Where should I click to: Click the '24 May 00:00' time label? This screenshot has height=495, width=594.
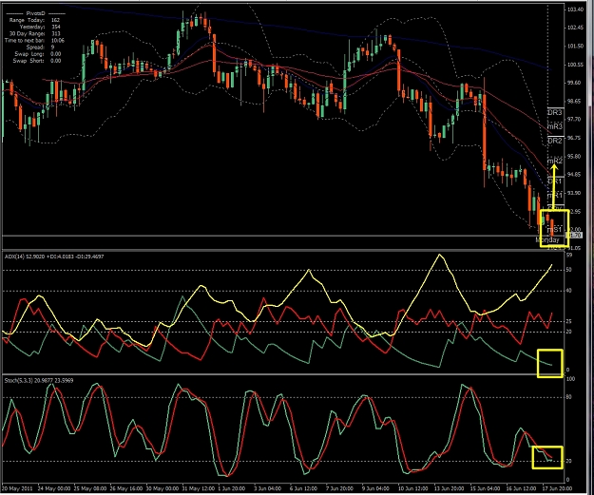tap(54, 488)
